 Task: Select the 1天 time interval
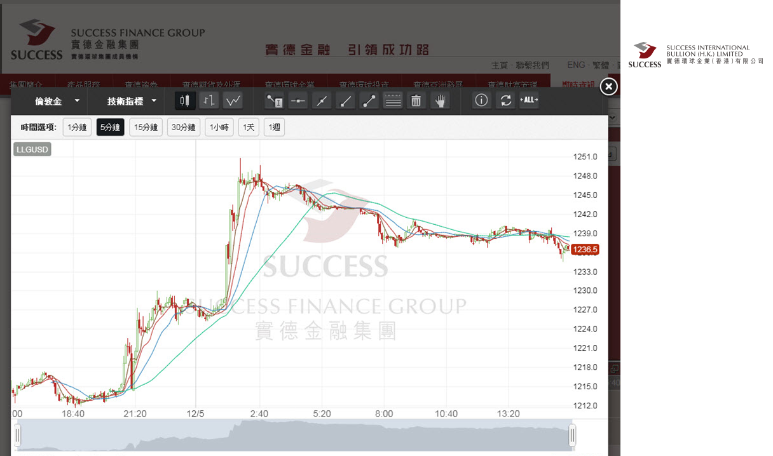click(x=249, y=127)
